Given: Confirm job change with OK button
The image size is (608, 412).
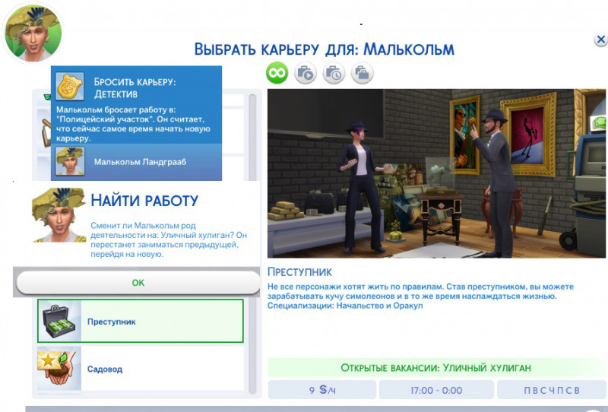Looking at the screenshot, I should (138, 283).
